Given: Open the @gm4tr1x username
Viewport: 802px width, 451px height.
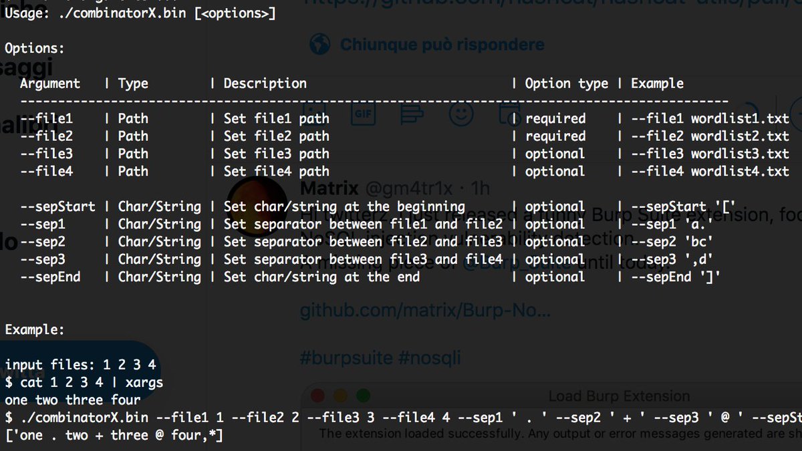Looking at the screenshot, I should (x=408, y=188).
